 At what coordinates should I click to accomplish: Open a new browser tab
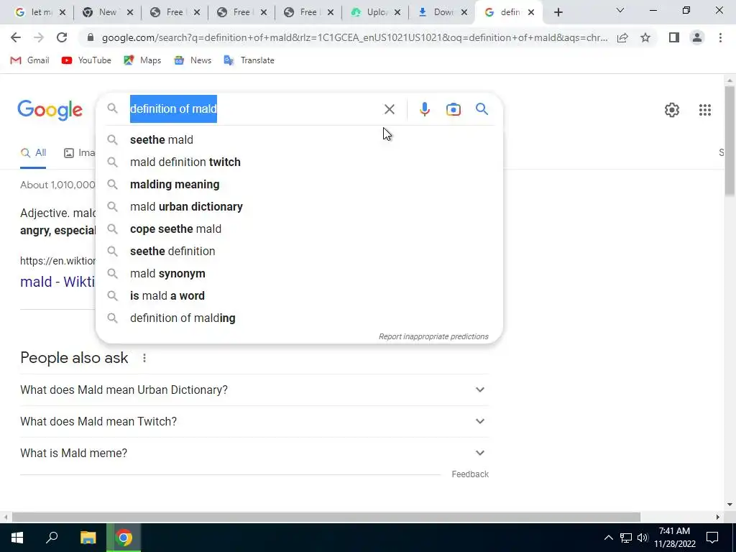tap(558, 12)
